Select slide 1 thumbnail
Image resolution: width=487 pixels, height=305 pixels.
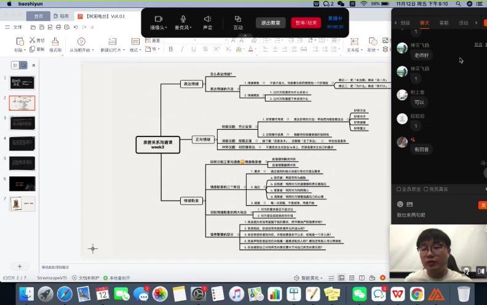click(x=22, y=83)
